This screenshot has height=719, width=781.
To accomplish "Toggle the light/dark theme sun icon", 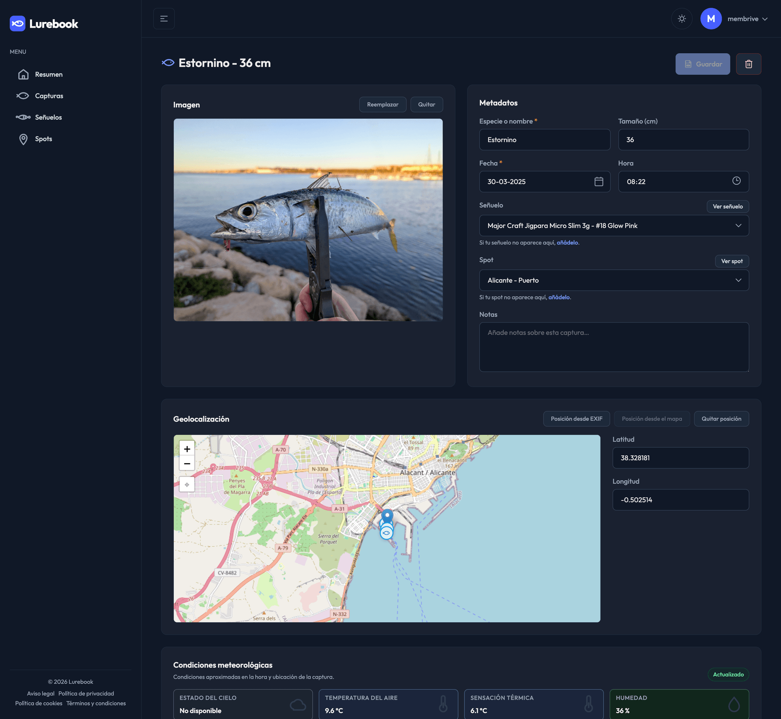I will coord(682,19).
